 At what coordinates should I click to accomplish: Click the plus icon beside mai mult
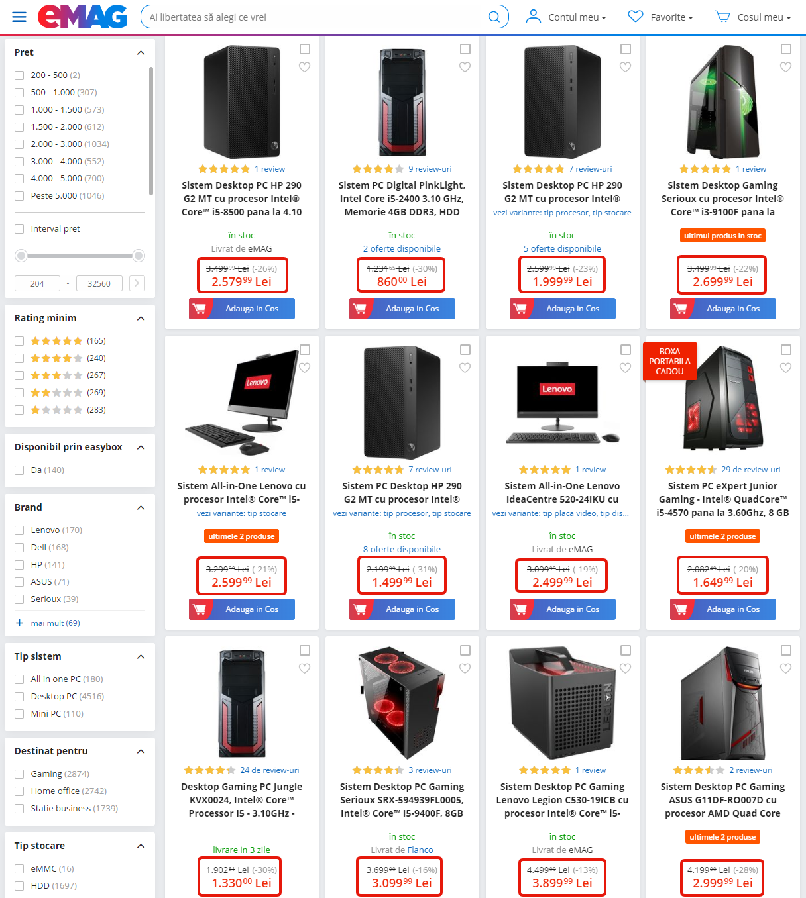pyautogui.click(x=20, y=623)
